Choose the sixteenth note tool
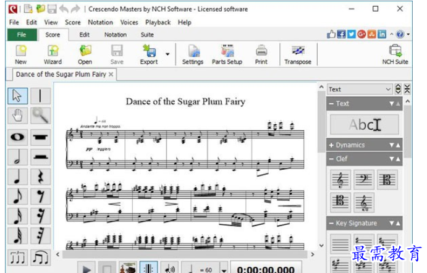427x273 pixels. click(x=18, y=216)
